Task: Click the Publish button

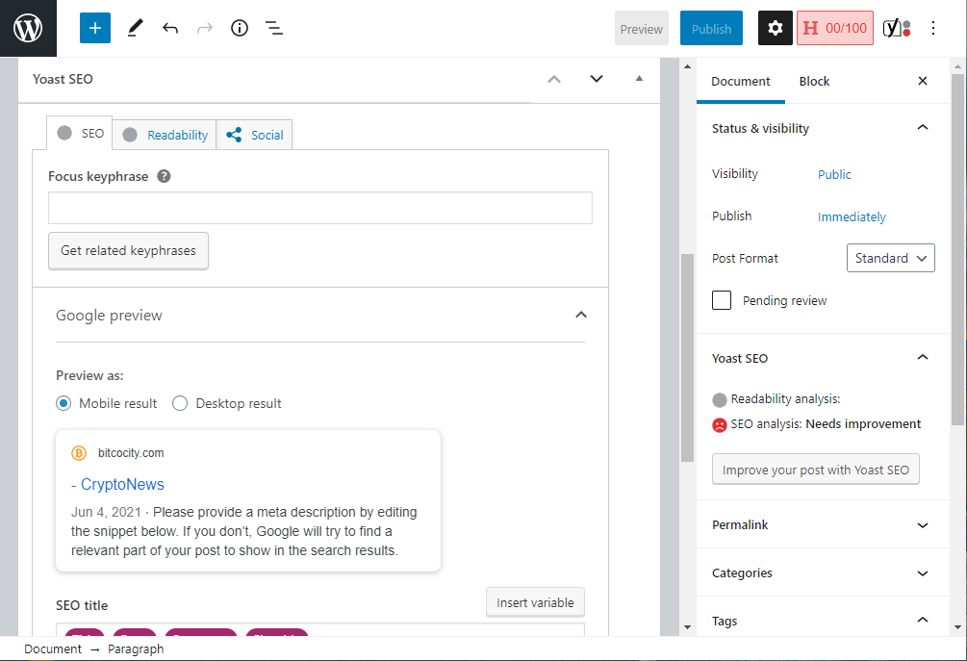Action: [x=711, y=28]
